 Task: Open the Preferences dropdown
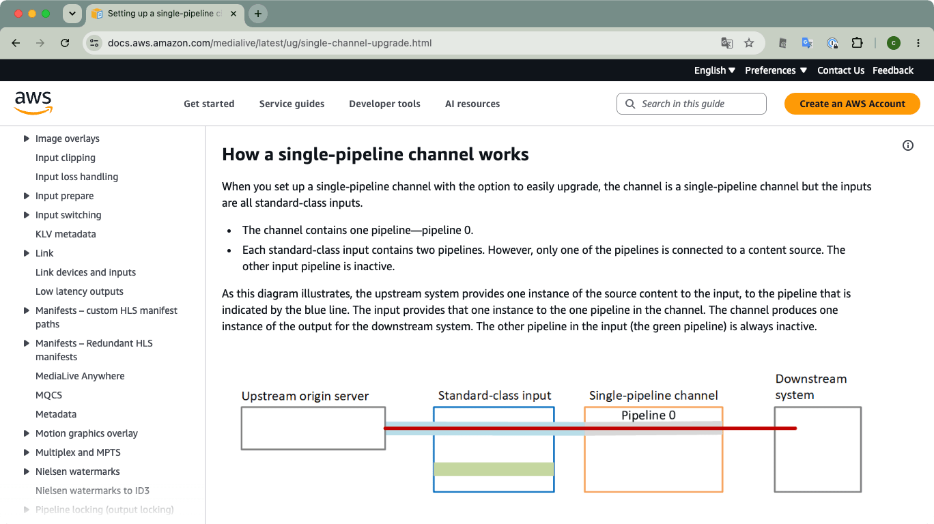click(x=776, y=70)
